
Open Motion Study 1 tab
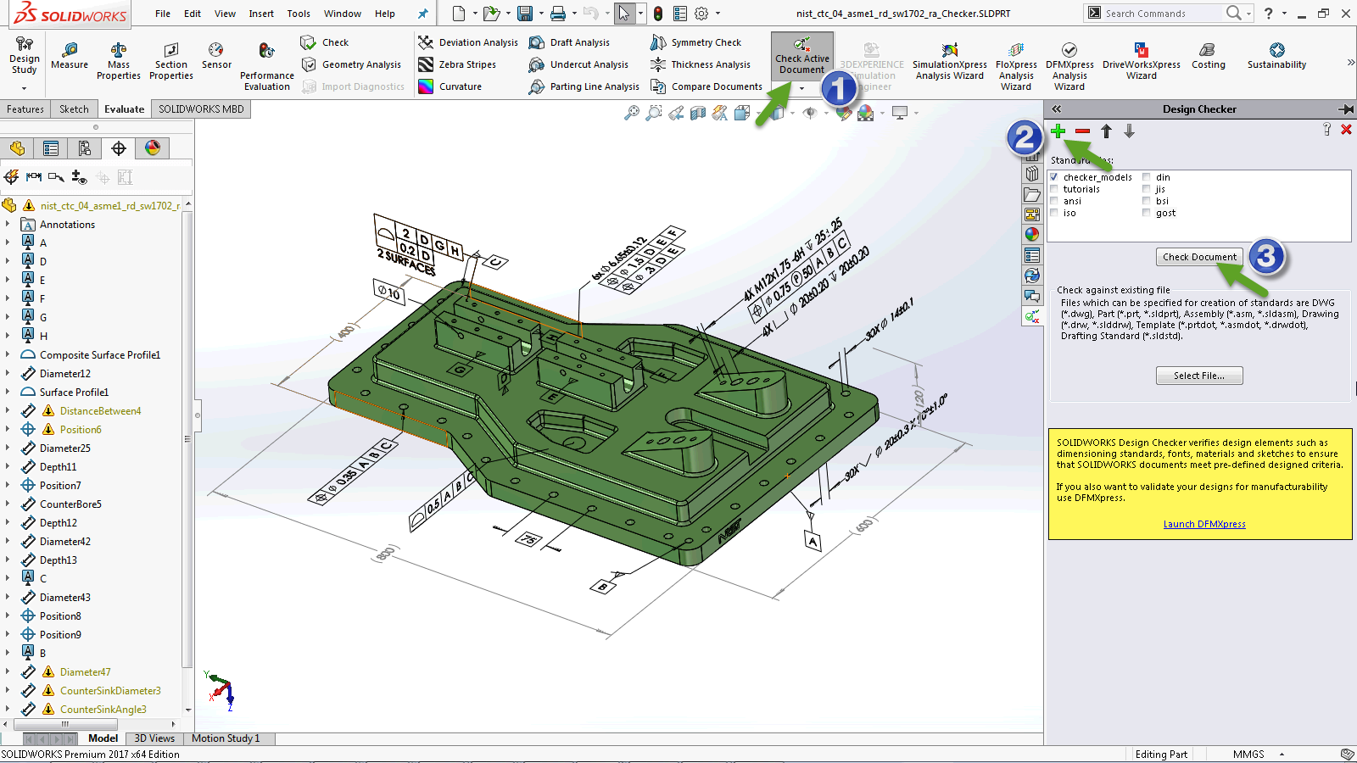(x=226, y=738)
